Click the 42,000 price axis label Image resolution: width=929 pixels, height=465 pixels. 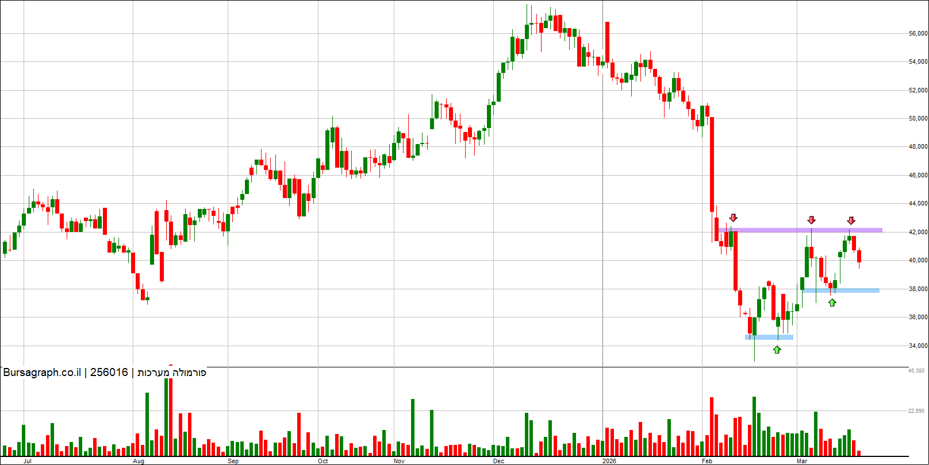point(918,232)
